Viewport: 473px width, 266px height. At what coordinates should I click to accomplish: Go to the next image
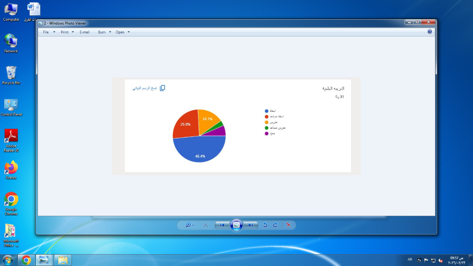click(251, 225)
